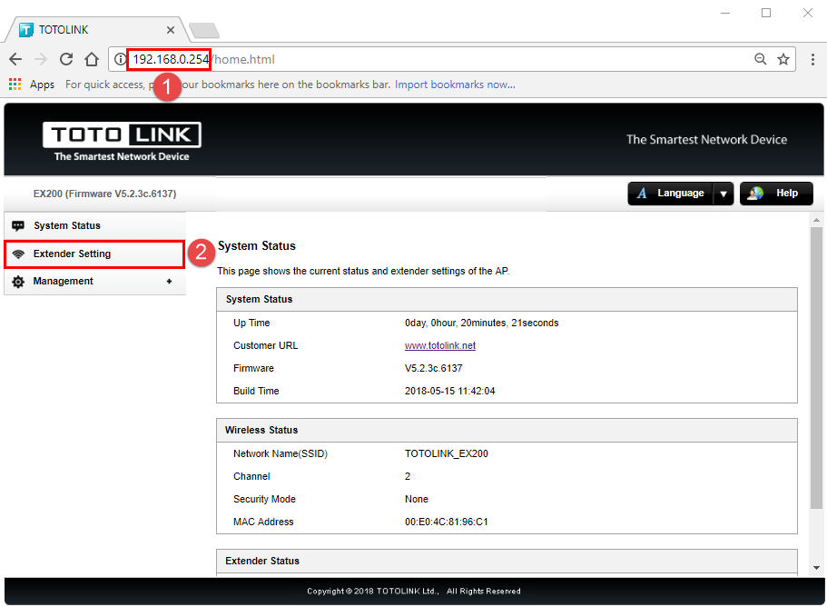827x607 pixels.
Task: Click the System Status speech-bubble icon
Action: point(18,226)
